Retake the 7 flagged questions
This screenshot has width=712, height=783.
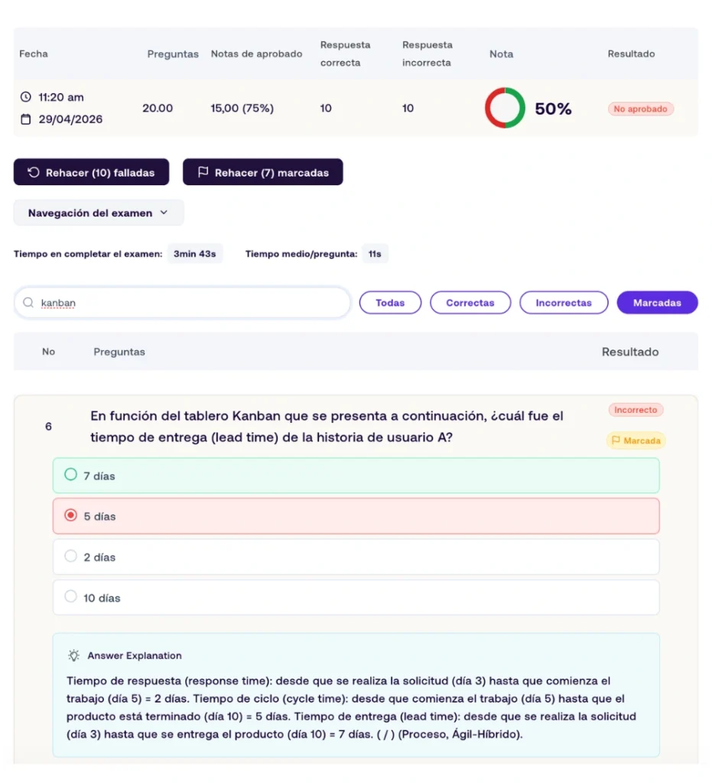pos(262,172)
